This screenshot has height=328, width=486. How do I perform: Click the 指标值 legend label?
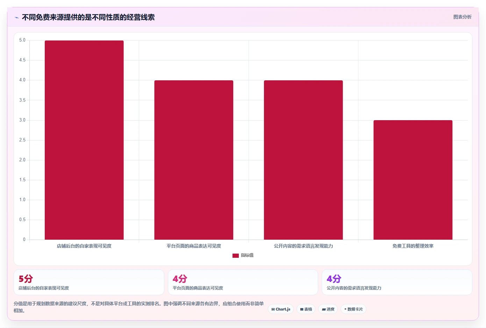point(247,255)
